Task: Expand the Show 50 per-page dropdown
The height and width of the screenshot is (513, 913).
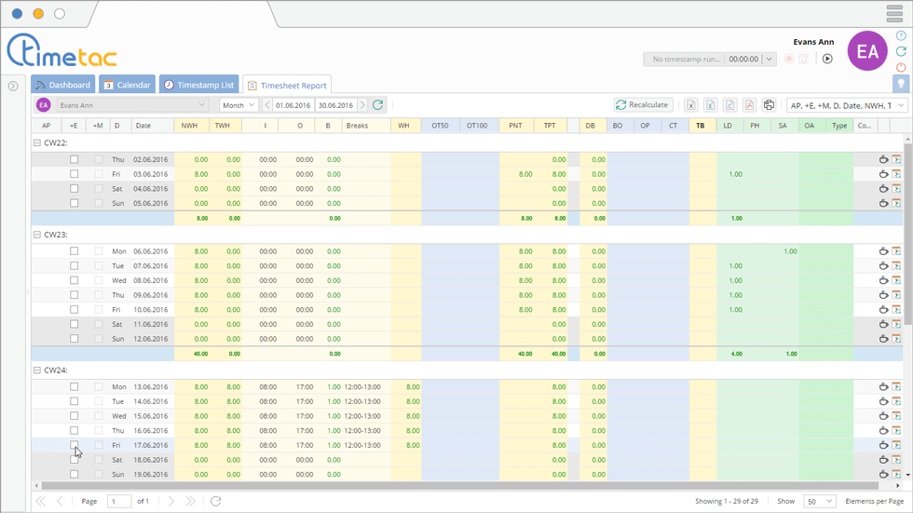Action: pos(820,501)
